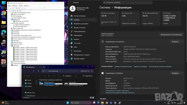Viewport: 187px width, 105px height.
Task: Select Windows Update in Settings sidebar
Action: (83, 59)
